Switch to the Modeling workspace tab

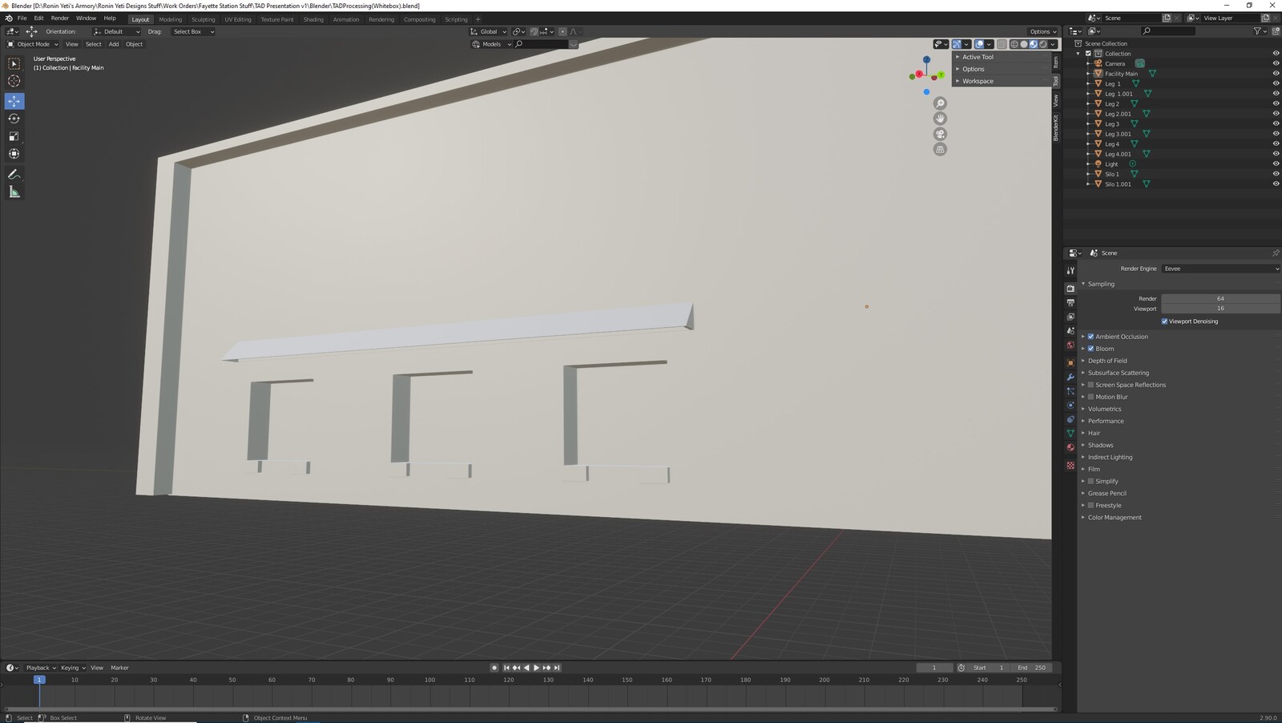coord(170,19)
